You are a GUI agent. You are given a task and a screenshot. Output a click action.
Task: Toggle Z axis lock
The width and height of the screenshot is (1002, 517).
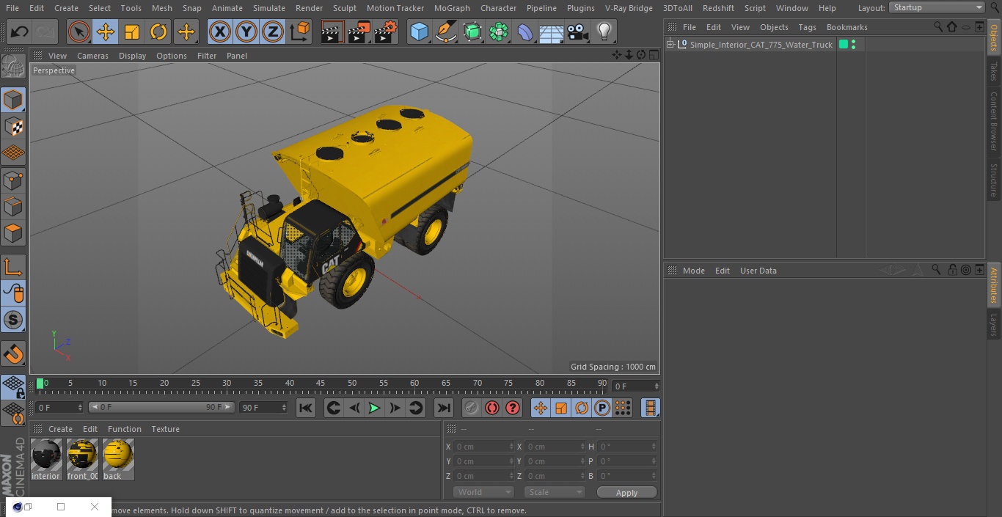tap(273, 32)
